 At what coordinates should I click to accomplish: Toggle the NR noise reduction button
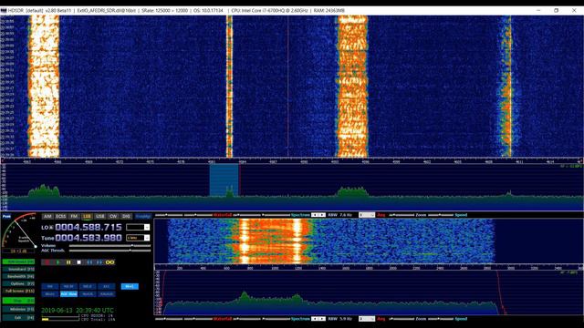49,286
